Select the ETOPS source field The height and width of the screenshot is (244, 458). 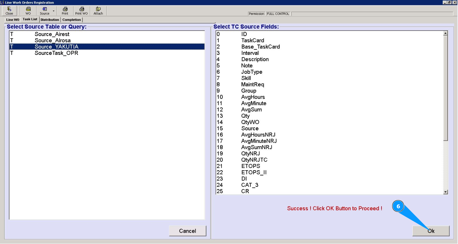[x=329, y=166]
